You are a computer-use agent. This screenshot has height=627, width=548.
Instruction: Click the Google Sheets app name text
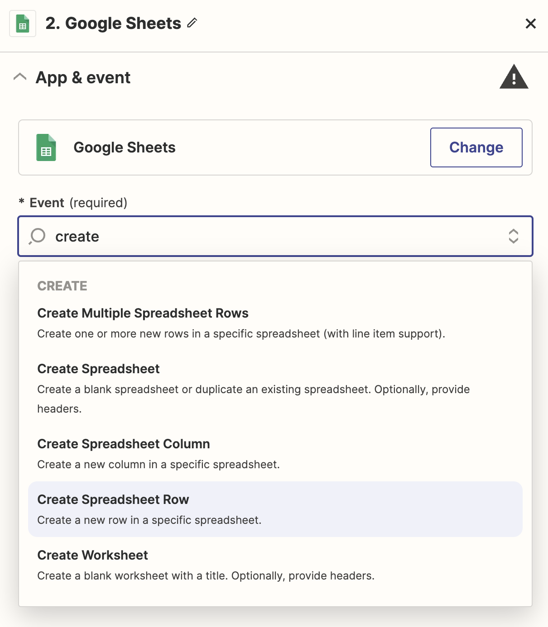pyautogui.click(x=125, y=147)
